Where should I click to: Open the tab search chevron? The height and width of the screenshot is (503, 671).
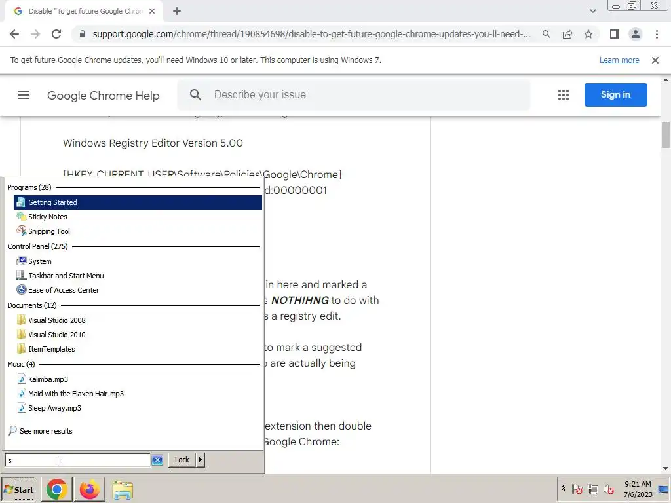pyautogui.click(x=592, y=11)
